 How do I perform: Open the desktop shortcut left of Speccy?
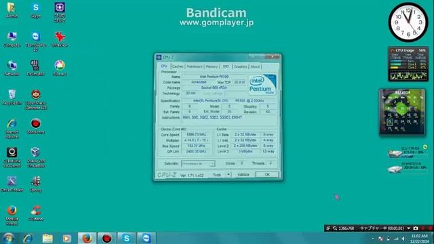(x=12, y=184)
